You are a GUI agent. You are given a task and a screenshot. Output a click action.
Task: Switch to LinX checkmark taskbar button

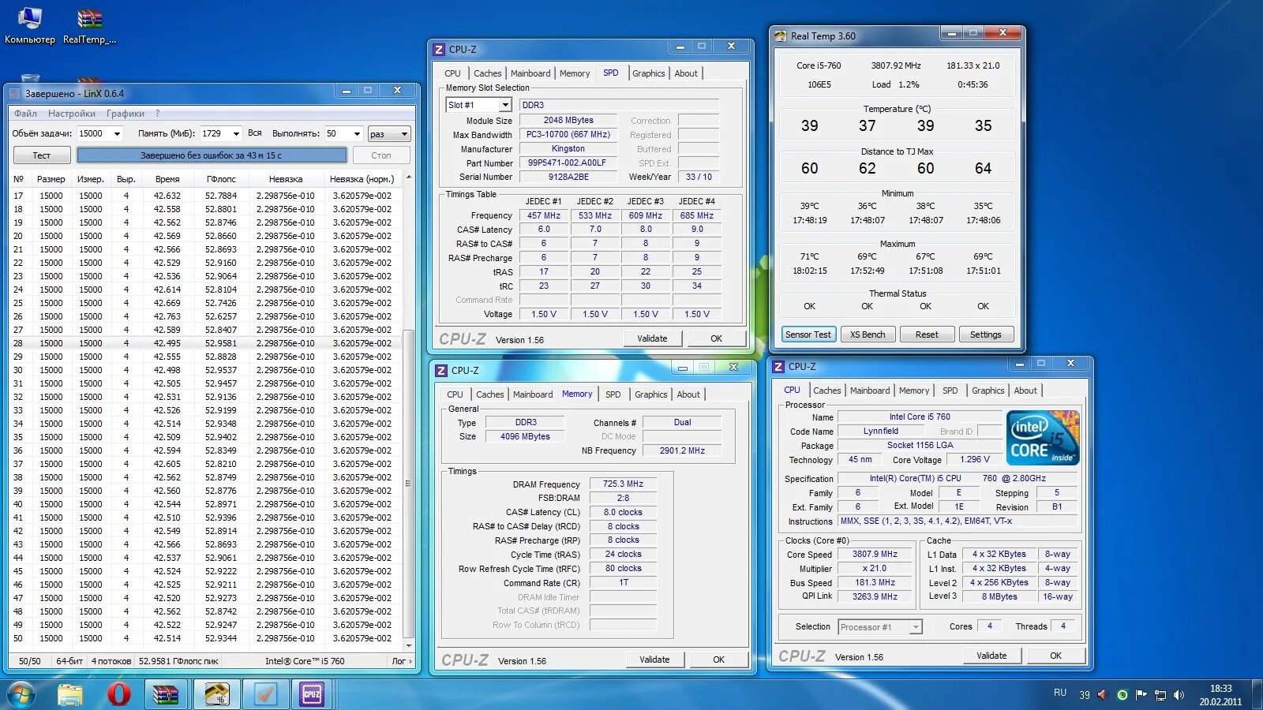[x=264, y=694]
